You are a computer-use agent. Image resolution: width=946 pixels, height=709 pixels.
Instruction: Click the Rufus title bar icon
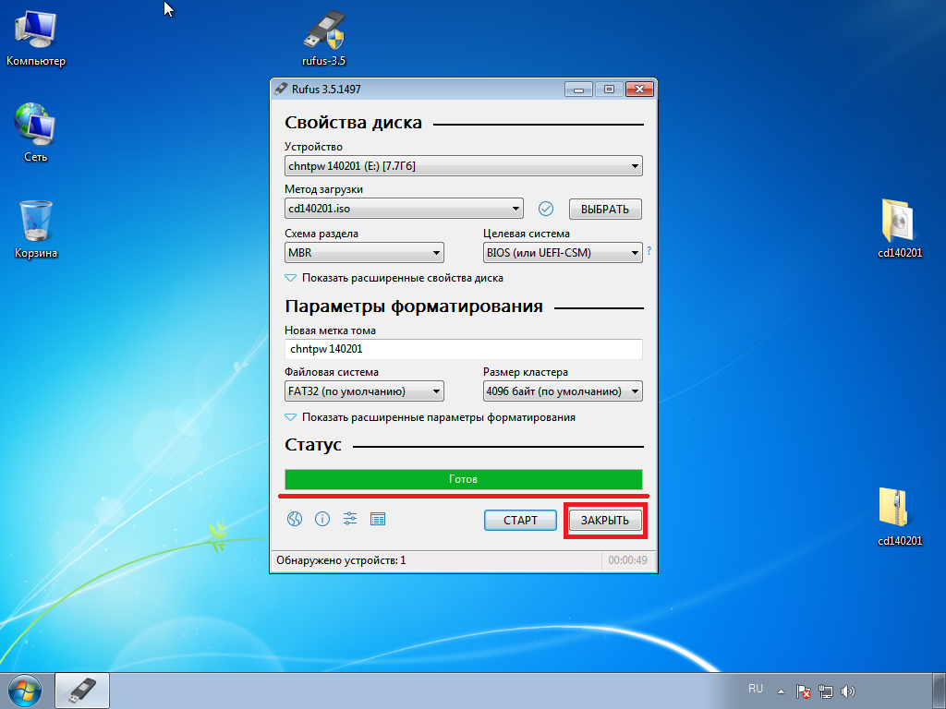tap(281, 89)
